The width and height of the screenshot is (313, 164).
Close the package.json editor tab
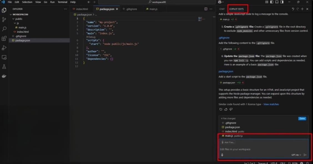tap(117, 9)
